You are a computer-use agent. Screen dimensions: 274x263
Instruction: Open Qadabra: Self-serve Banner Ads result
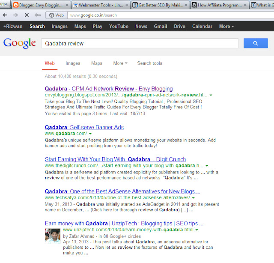84,127
